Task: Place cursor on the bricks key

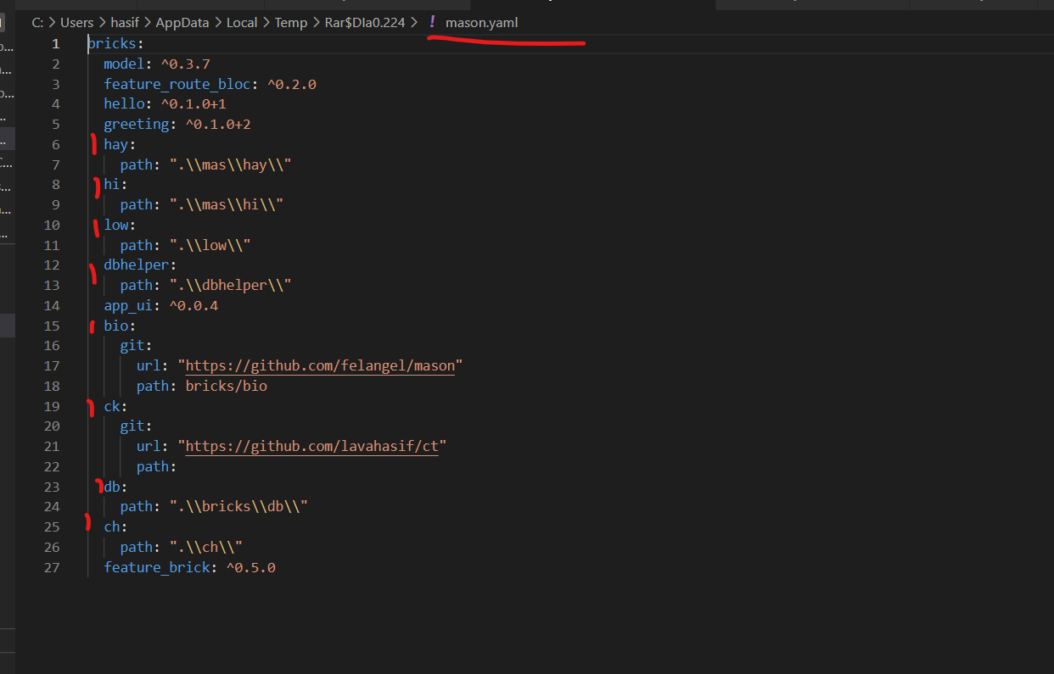Action: [113, 43]
